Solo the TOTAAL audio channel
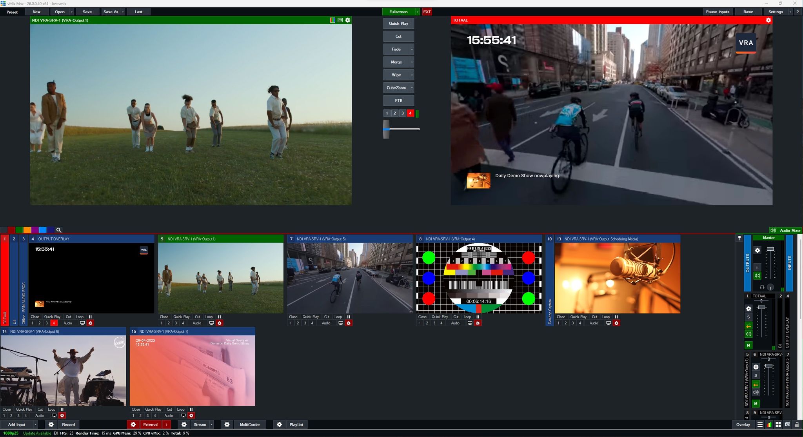Viewport: 803px width, 437px height. pyautogui.click(x=749, y=317)
